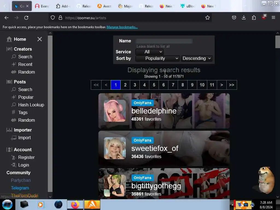Viewport: 280px width, 210px height.
Task: Switch to the Evans browser tab
Action: click(x=42, y=6)
